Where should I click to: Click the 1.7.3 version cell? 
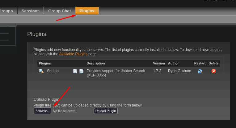pos(157,71)
